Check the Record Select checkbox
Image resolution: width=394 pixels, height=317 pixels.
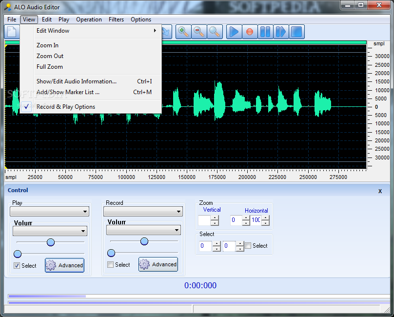click(x=110, y=265)
